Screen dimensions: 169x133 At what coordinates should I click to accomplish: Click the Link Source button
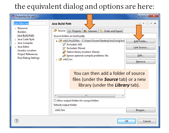[x=141, y=47]
